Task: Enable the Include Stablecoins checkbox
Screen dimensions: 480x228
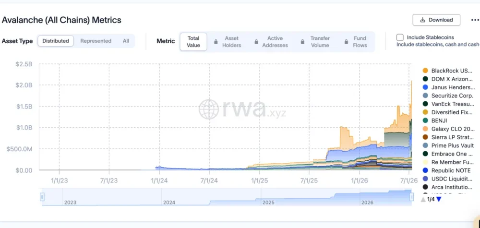Action: (400, 37)
